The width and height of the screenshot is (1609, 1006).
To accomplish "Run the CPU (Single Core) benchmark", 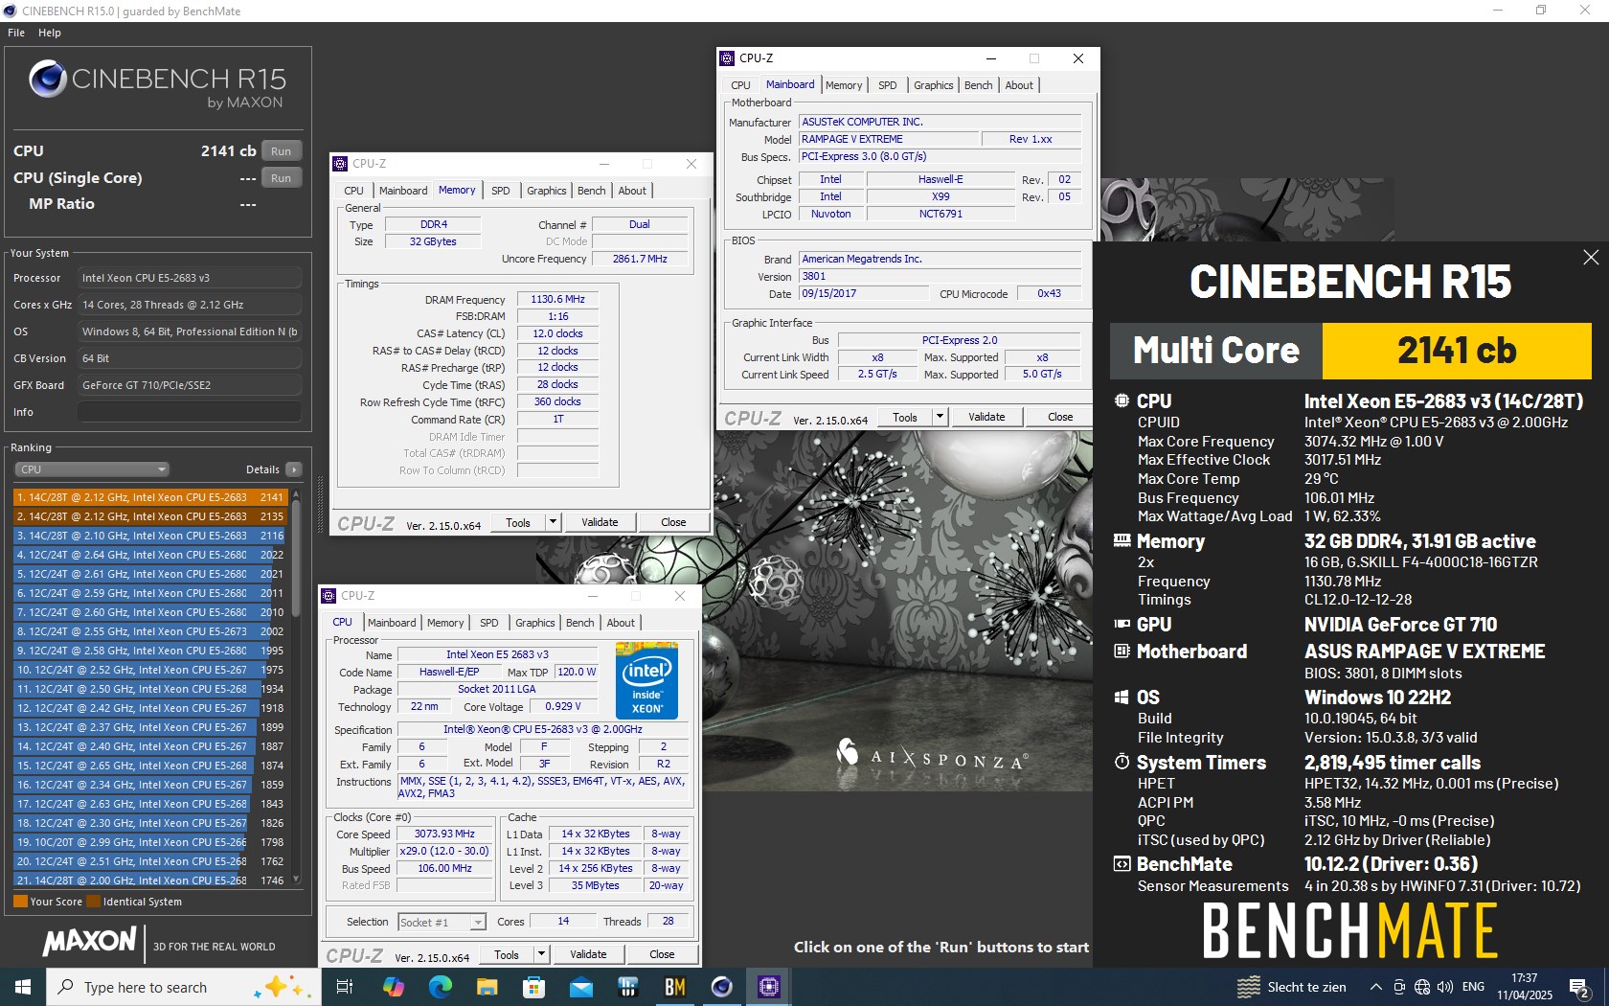I will pyautogui.click(x=281, y=178).
